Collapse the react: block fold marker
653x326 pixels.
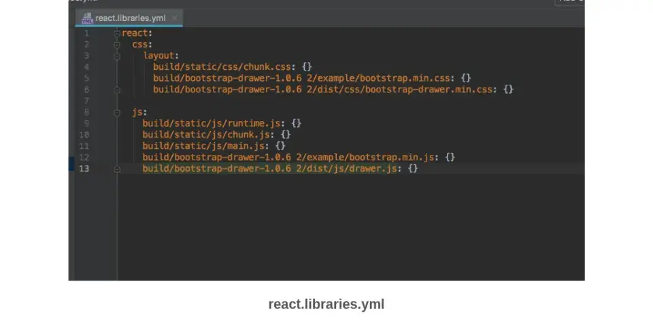117,33
